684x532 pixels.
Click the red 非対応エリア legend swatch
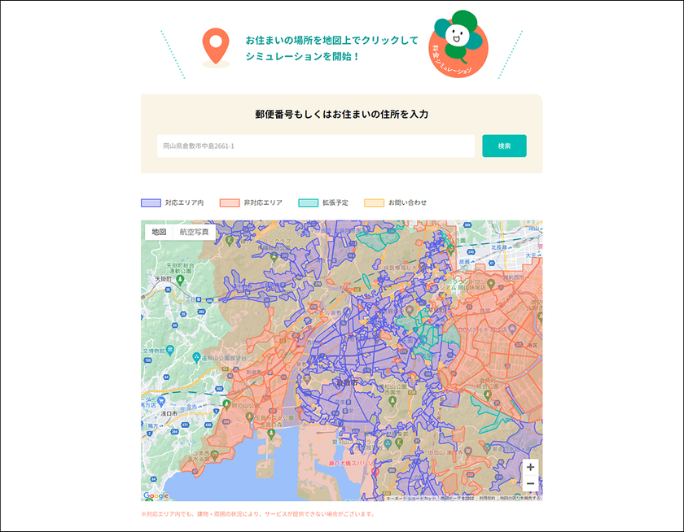point(230,203)
